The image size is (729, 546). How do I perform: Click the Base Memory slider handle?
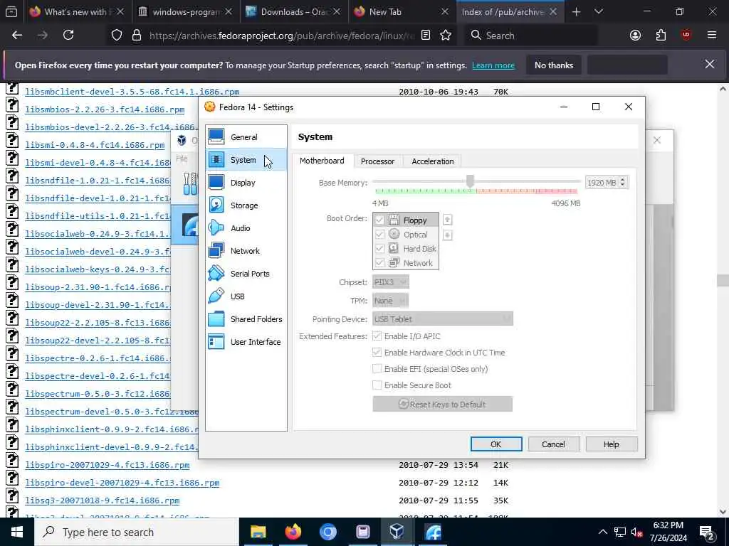click(x=470, y=181)
